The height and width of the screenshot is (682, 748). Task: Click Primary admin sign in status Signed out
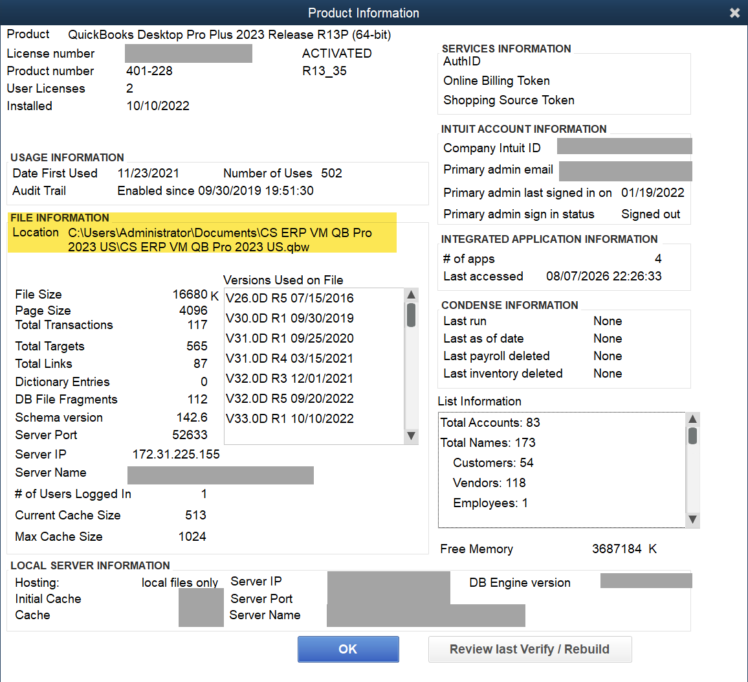[651, 214]
